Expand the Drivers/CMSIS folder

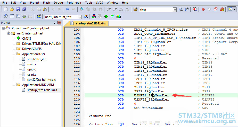14,49
